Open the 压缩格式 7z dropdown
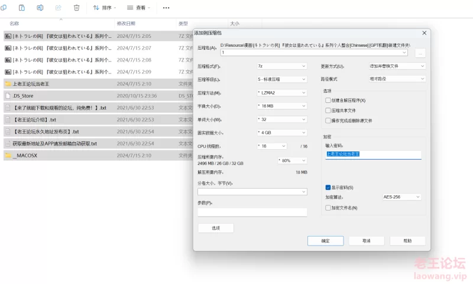The width and height of the screenshot is (473, 284). [282, 66]
